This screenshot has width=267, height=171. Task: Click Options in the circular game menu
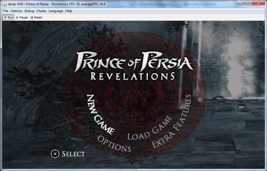click(x=114, y=144)
